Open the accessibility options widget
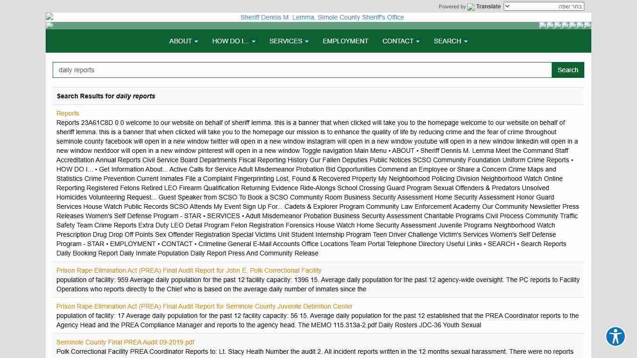 [615, 336]
